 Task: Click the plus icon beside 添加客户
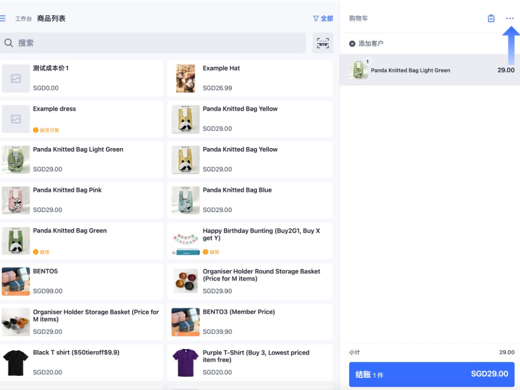coord(352,43)
